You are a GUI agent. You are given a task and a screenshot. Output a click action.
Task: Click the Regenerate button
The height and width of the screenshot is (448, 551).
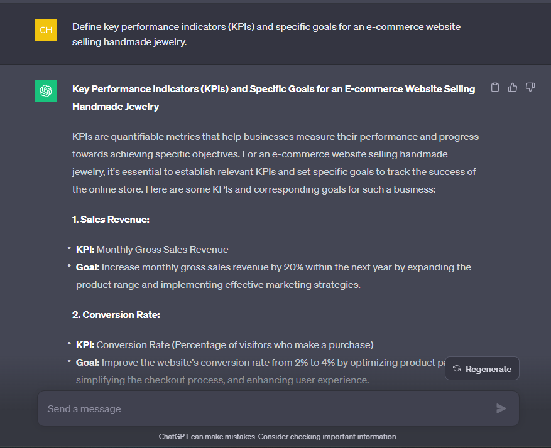pyautogui.click(x=482, y=369)
